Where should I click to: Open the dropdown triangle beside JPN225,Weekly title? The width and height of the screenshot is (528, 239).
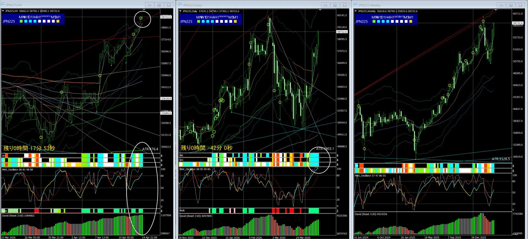coord(356,11)
